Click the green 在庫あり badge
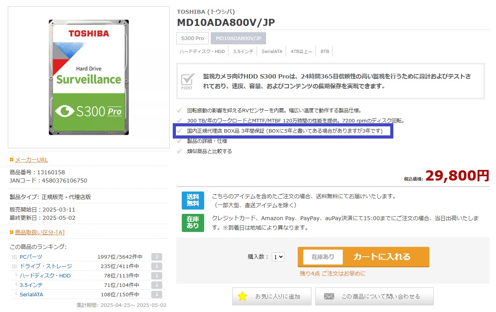Image resolution: width=496 pixels, height=312 pixels. pos(193,223)
